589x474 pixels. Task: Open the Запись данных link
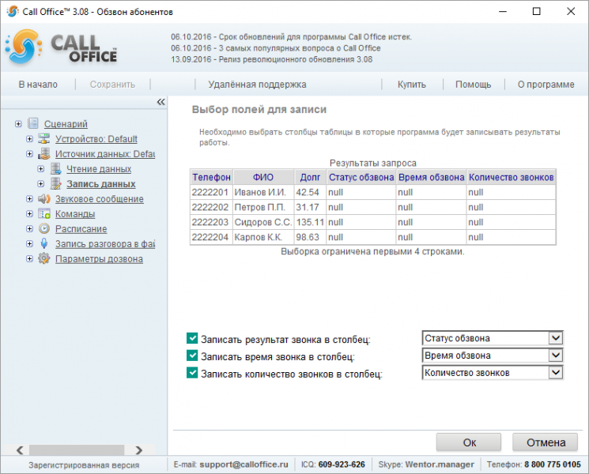pos(101,184)
